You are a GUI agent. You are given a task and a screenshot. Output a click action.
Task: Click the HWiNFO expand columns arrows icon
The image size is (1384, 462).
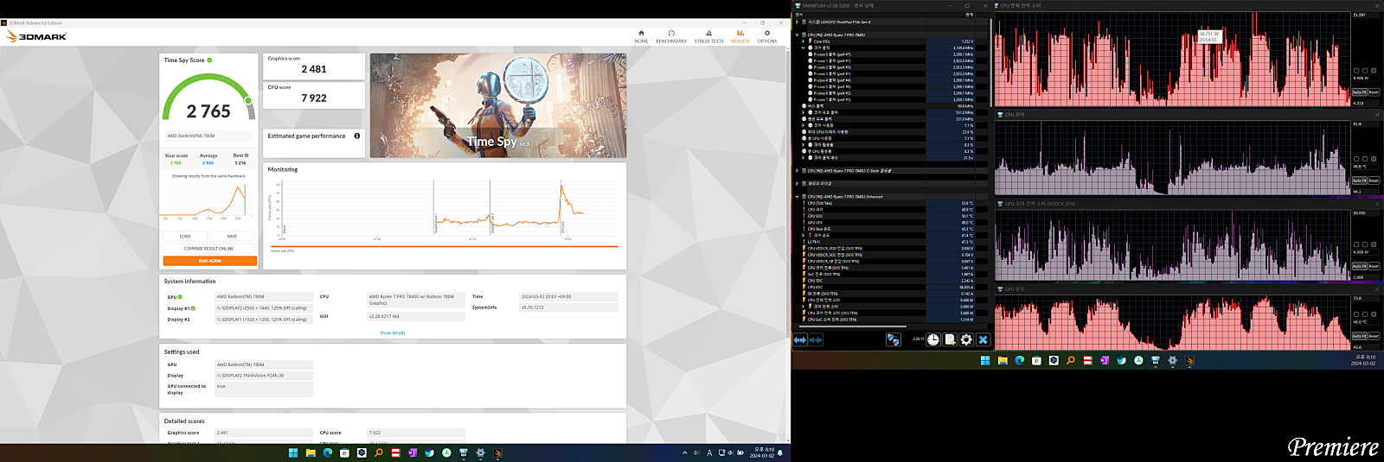(x=800, y=340)
